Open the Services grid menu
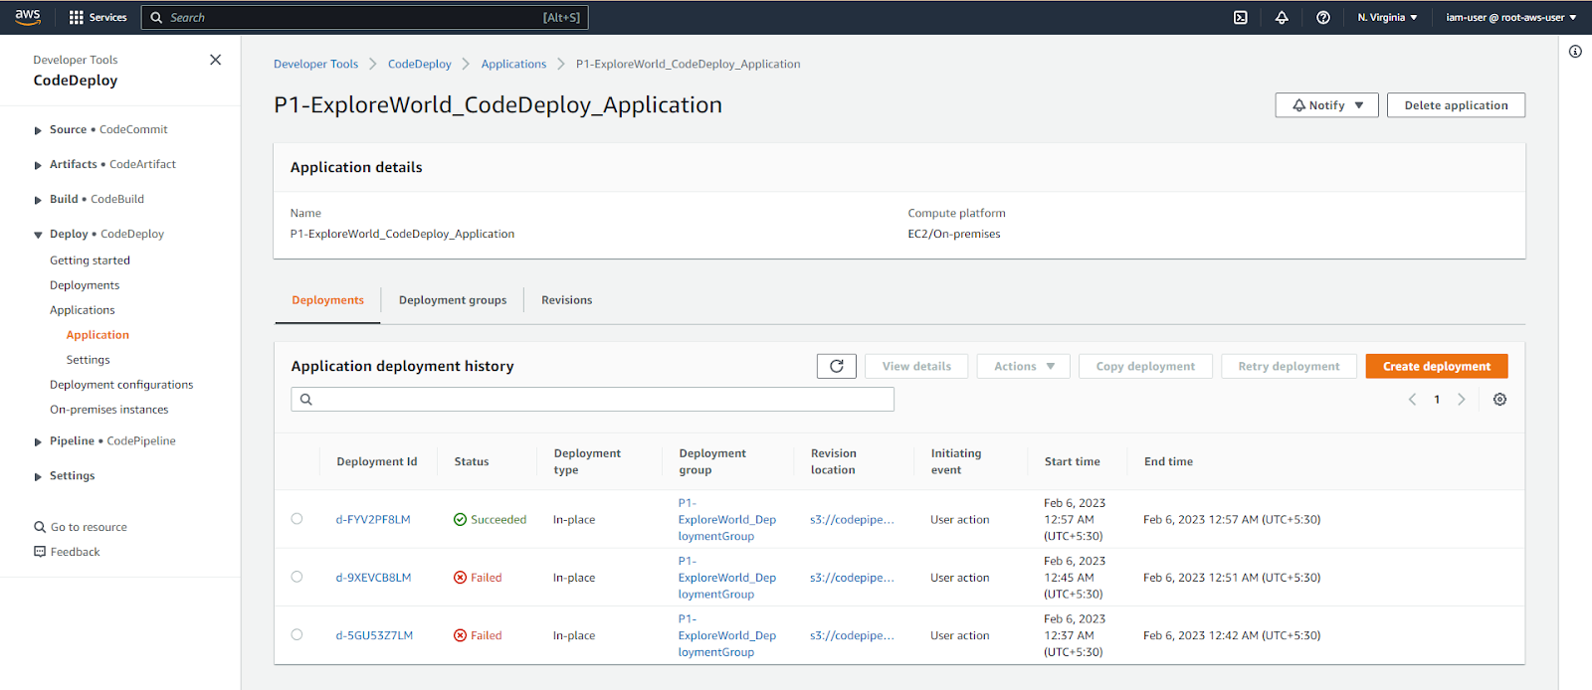Image resolution: width=1592 pixels, height=690 pixels. click(x=98, y=17)
